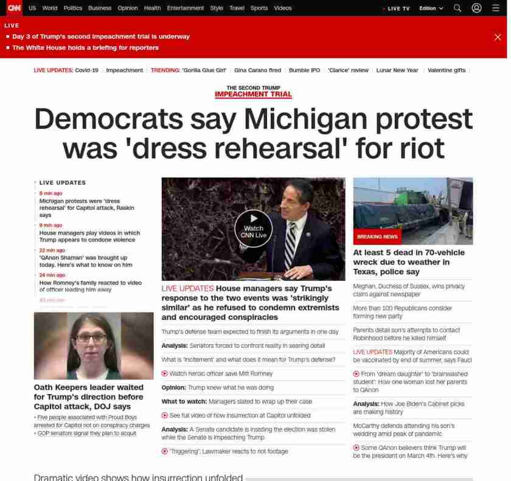The image size is (511, 481).
Task: Click play icon beside 'Triggering': Lawmaker reacts
Action: (165, 451)
